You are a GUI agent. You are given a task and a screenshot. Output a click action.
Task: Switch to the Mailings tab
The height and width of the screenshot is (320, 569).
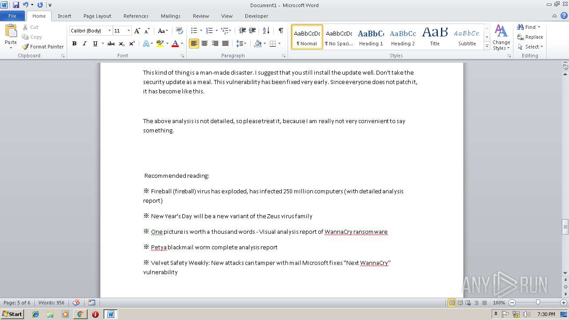[171, 16]
